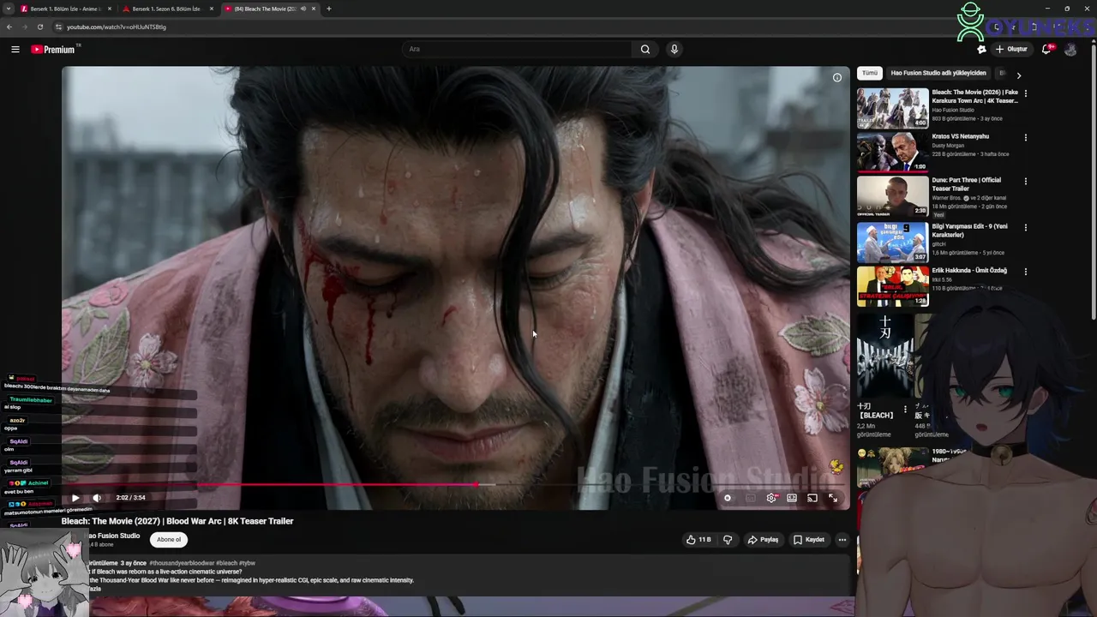Open the options menu for Kratos VS Netanyahu
1097x617 pixels.
[x=1025, y=137]
